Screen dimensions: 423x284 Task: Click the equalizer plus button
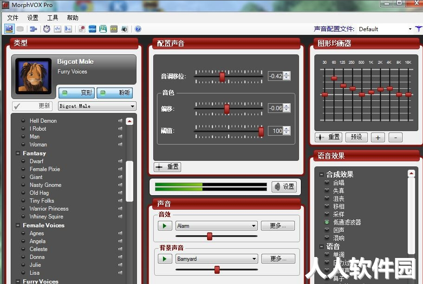pos(377,138)
